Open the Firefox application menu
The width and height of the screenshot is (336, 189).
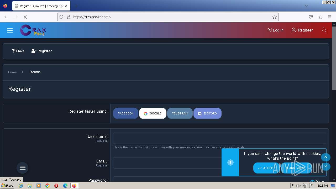[x=330, y=17]
